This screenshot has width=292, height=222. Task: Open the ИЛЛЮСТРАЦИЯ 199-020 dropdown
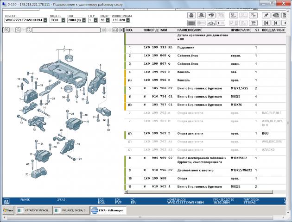click(x=128, y=20)
